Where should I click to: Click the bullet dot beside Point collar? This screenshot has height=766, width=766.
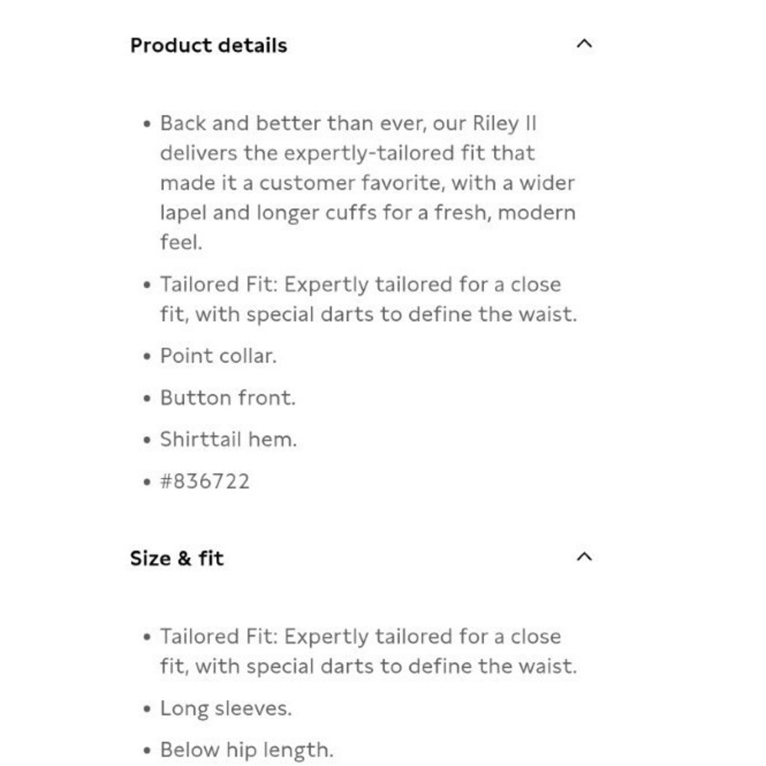click(x=147, y=357)
